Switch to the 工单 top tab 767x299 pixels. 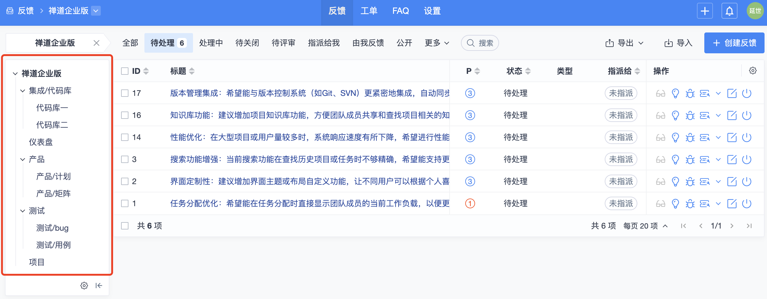pyautogui.click(x=369, y=11)
